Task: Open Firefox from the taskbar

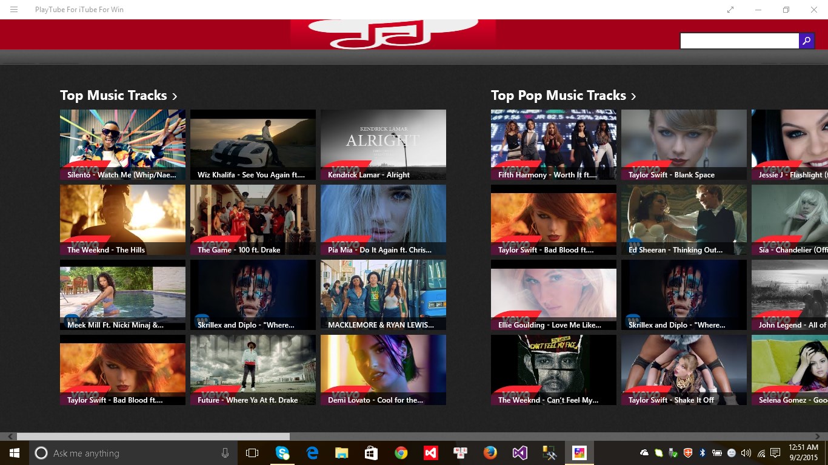Action: coord(490,453)
